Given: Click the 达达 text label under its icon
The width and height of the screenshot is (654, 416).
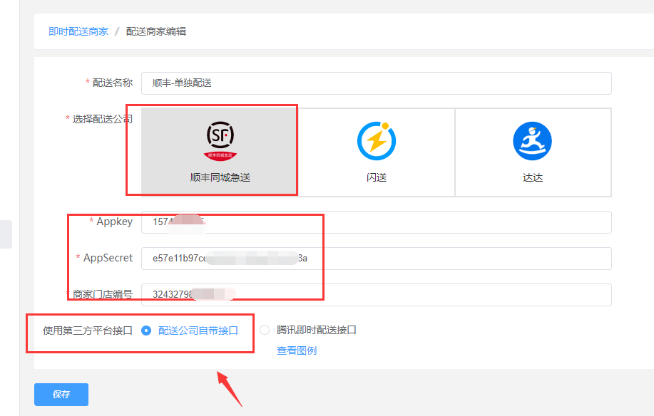Looking at the screenshot, I should pos(533,177).
